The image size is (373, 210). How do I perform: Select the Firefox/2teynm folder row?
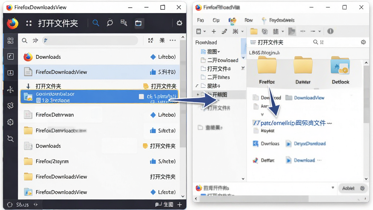click(99, 162)
